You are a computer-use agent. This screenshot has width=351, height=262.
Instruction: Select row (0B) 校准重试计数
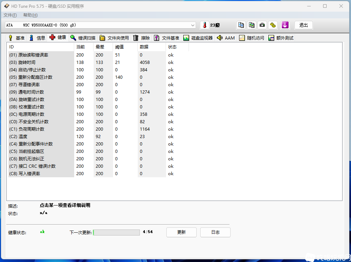tap(99, 107)
